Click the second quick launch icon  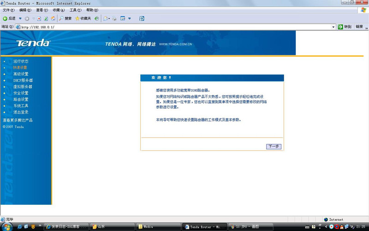26,227
